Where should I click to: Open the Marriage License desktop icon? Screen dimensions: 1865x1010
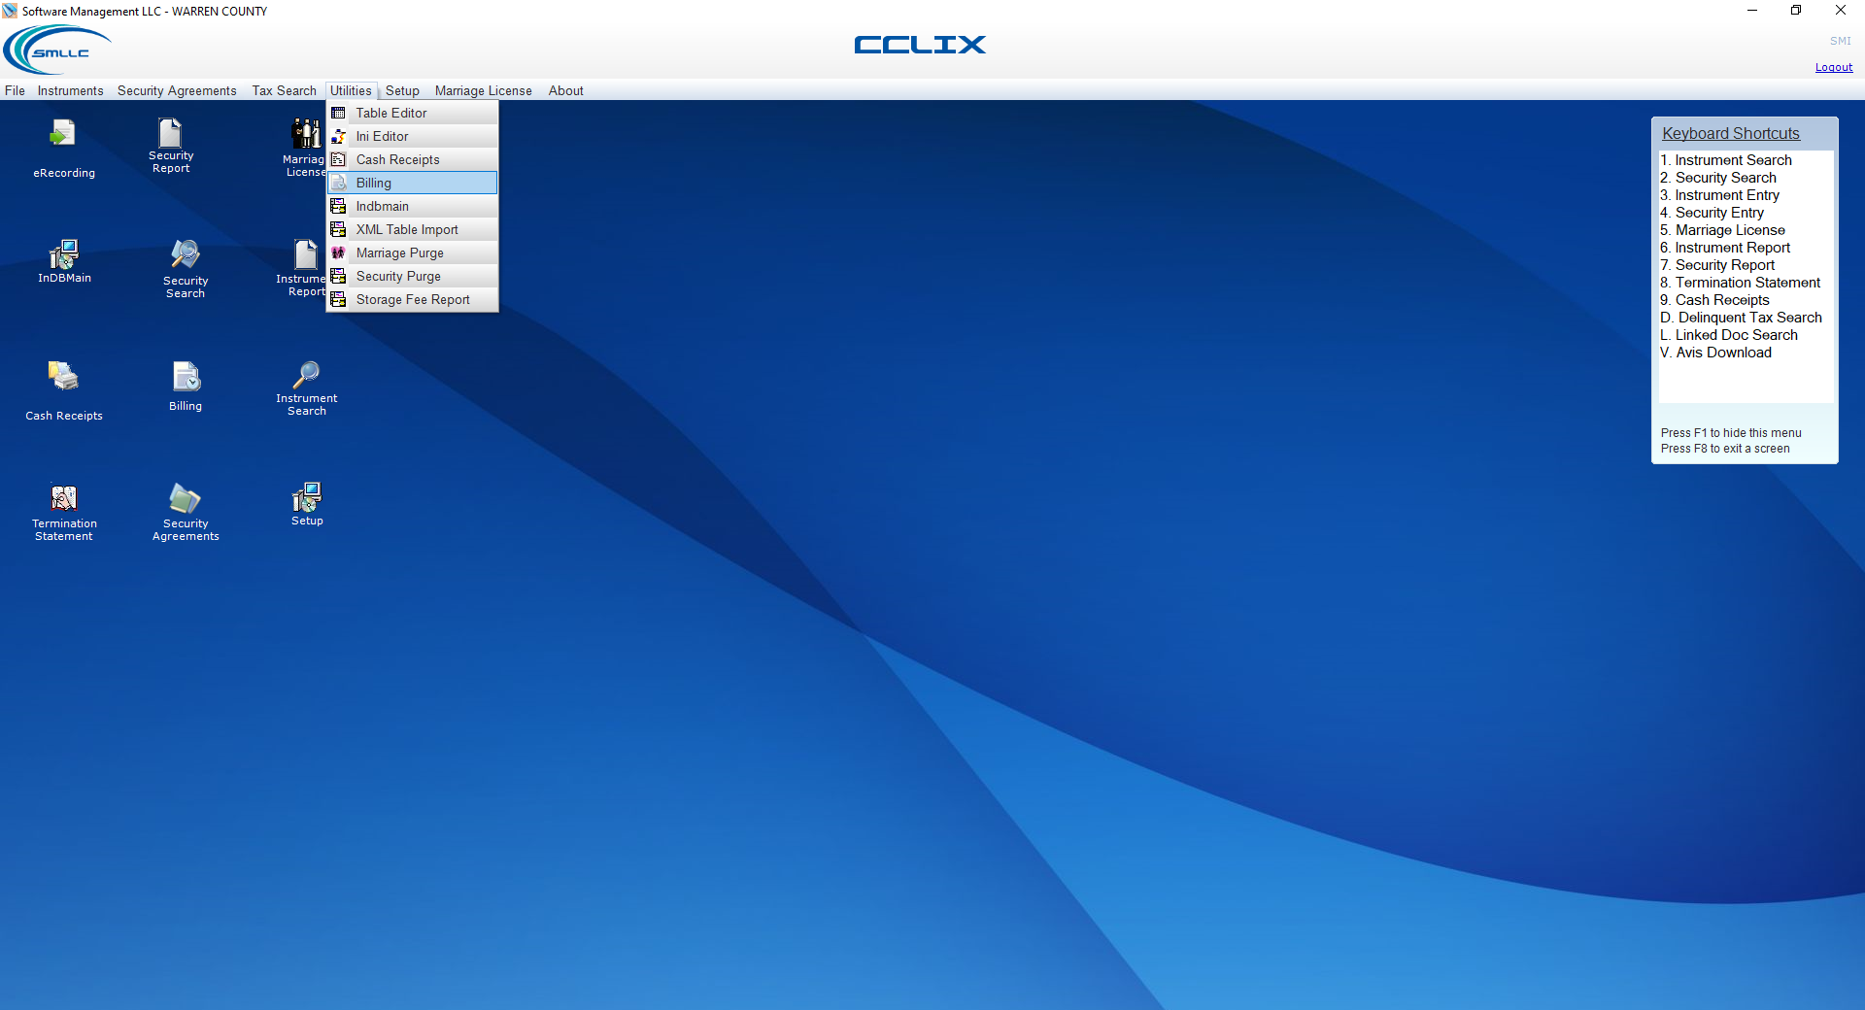(305, 148)
